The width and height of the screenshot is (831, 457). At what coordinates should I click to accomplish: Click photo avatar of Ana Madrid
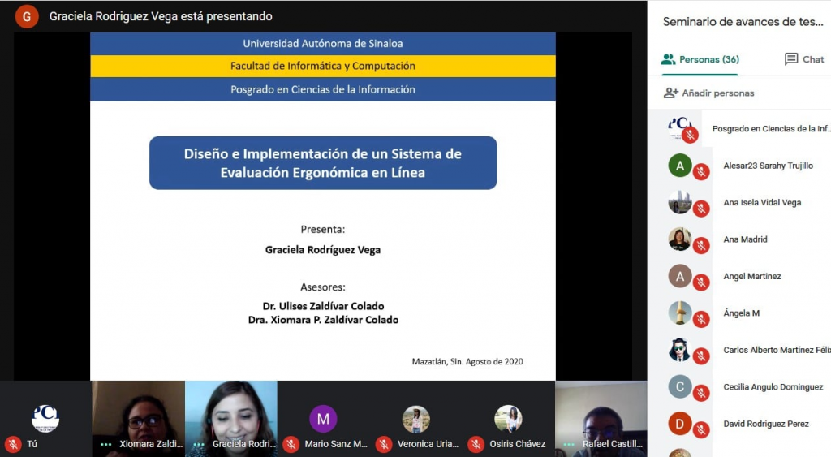[680, 239]
